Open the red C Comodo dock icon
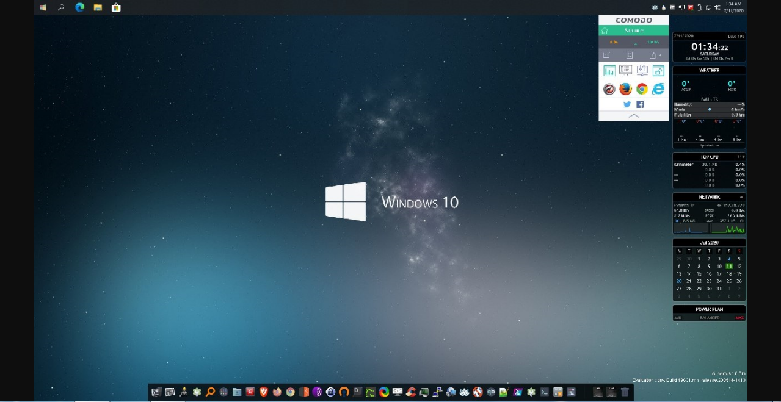Image resolution: width=781 pixels, height=402 pixels. pyautogui.click(x=250, y=392)
